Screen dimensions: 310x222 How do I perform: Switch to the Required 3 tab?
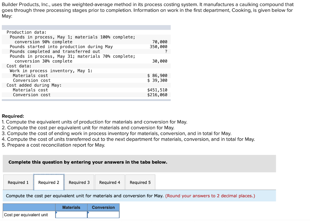[79, 182]
